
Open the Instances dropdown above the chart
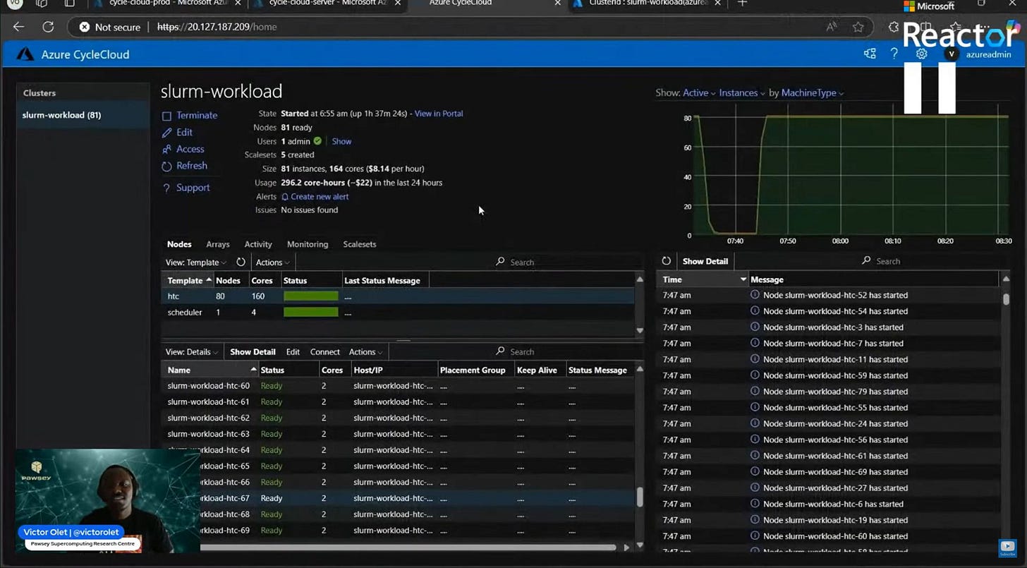(x=742, y=93)
